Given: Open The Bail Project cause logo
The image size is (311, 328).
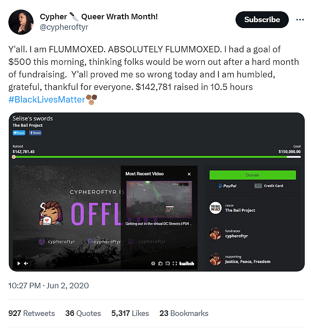Looking at the screenshot, I should (x=215, y=208).
